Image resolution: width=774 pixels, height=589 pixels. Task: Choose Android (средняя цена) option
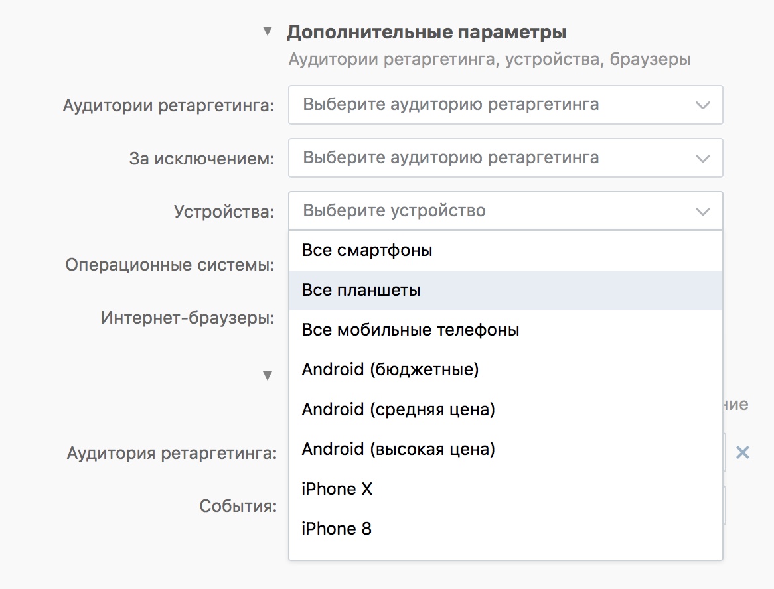(398, 410)
